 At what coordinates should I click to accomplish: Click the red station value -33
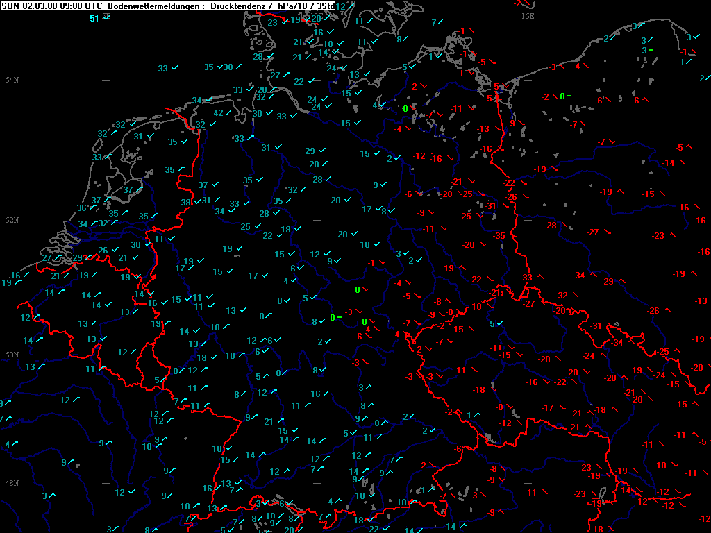click(x=527, y=278)
